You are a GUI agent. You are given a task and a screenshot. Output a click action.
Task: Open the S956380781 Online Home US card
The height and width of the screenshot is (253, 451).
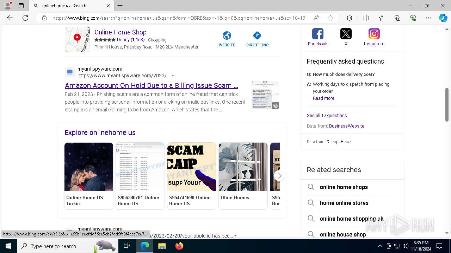click(x=140, y=176)
